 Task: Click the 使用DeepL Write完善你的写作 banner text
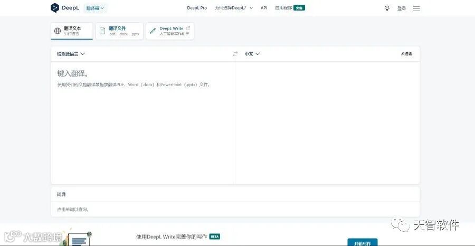click(172, 236)
